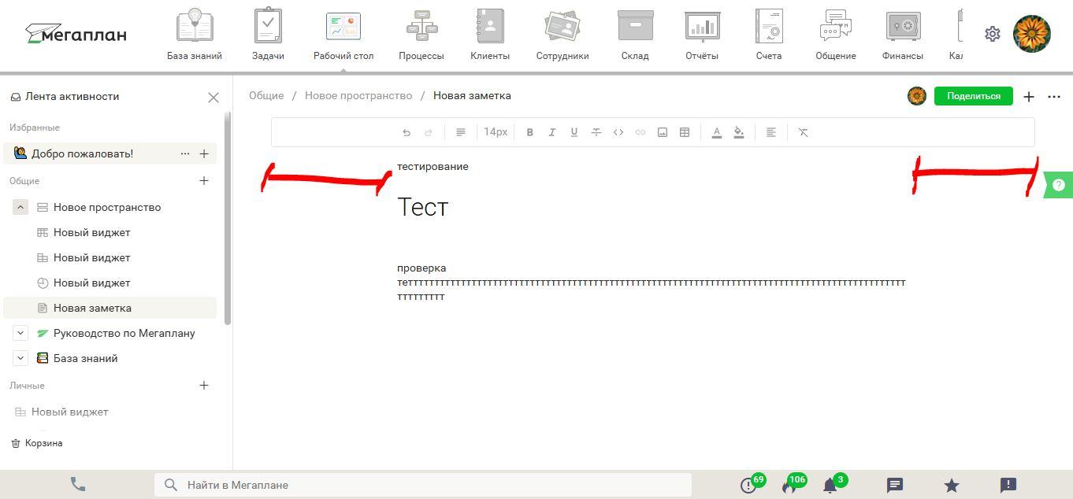Open the Общение module
The height and width of the screenshot is (499, 1073).
pos(836,35)
